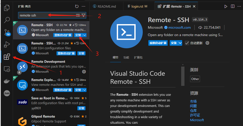Screen dimensions: 243x126
Task: Install Remote Explorer extension
Action: (x=78, y=90)
